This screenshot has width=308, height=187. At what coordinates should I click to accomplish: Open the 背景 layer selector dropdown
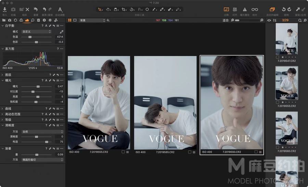[x=92, y=20]
